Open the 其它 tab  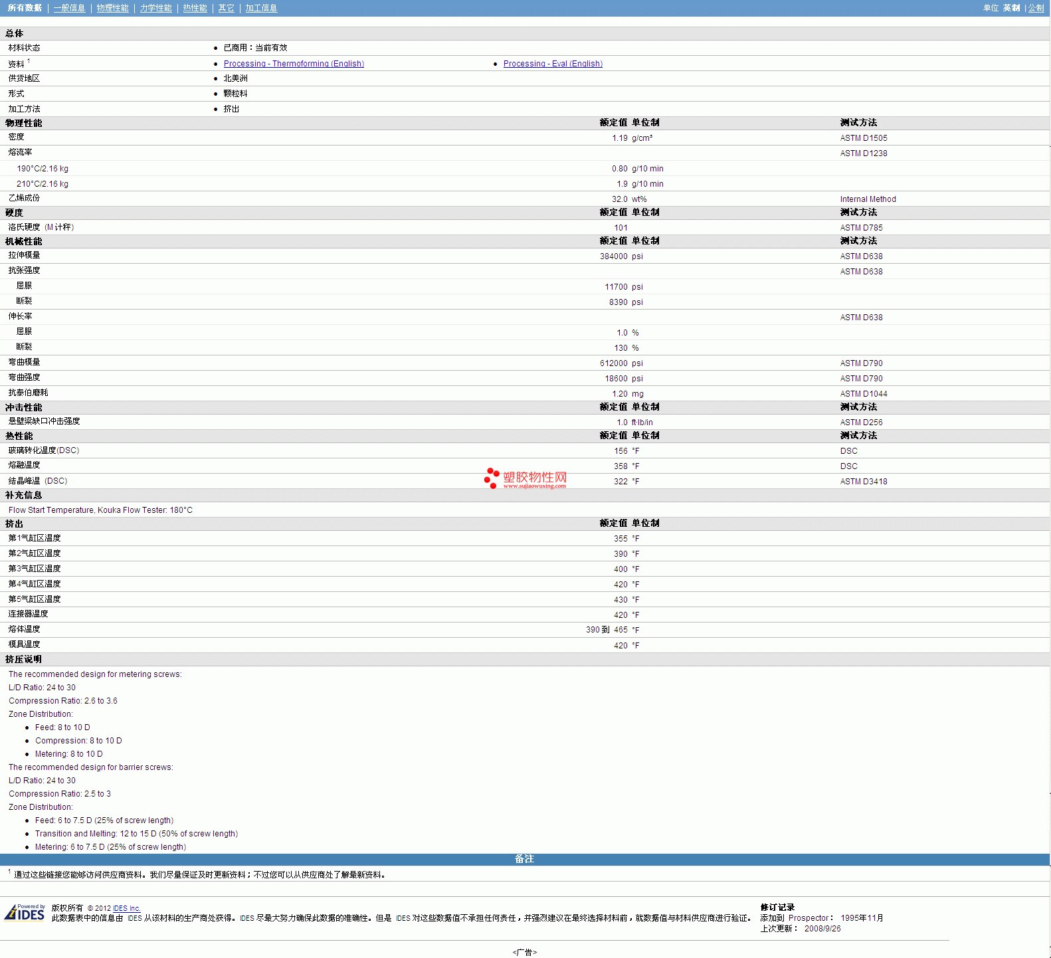226,8
